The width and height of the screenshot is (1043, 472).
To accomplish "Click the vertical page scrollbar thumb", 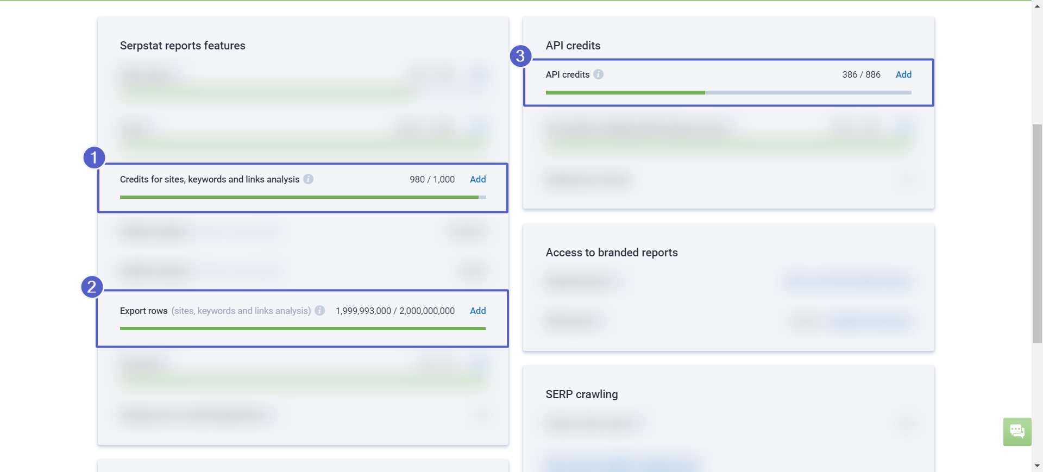I will click(1037, 234).
